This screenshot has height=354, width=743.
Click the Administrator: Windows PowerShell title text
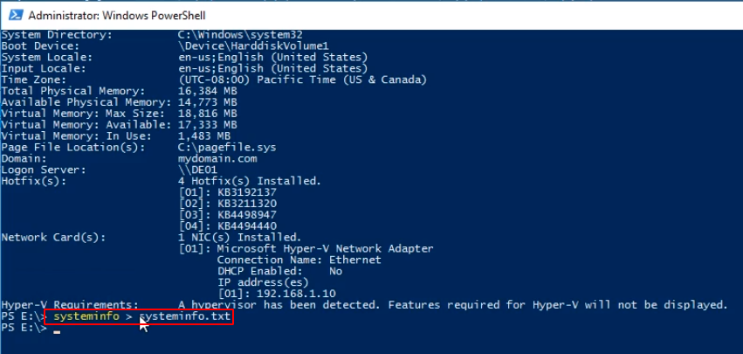[x=117, y=16]
